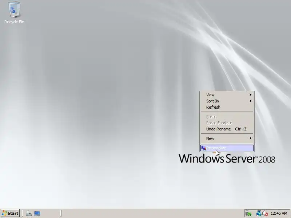Expand the View submenu
291x218 pixels.
[x=227, y=95]
